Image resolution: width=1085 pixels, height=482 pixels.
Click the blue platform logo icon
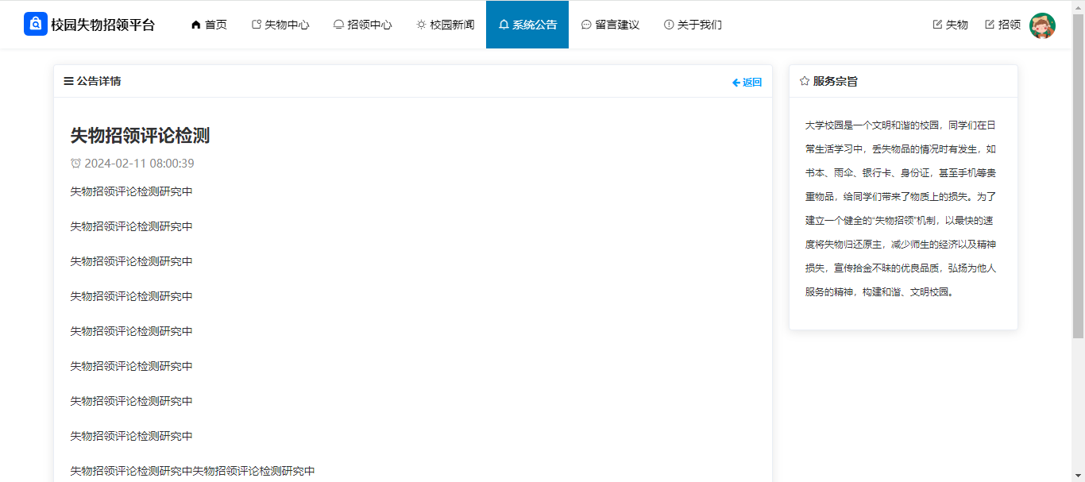pos(36,25)
